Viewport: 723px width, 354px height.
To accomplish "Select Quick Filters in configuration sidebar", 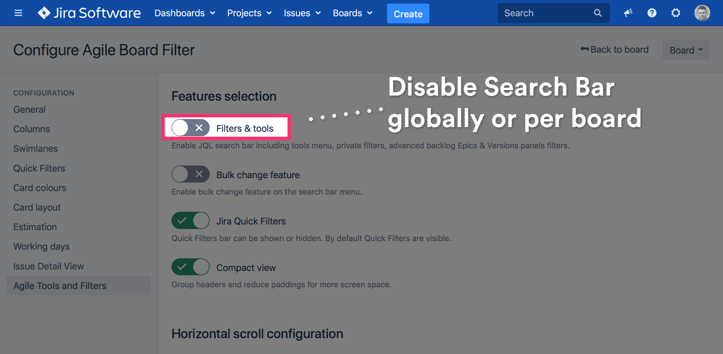I will (x=39, y=168).
